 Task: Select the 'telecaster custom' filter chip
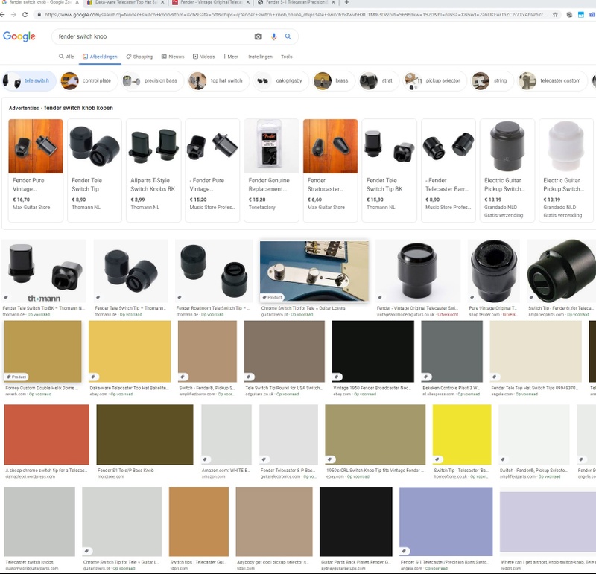[x=552, y=80]
